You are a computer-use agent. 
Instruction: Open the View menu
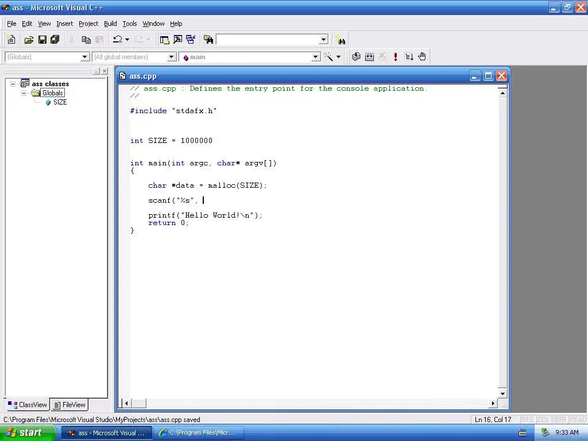[44, 24]
